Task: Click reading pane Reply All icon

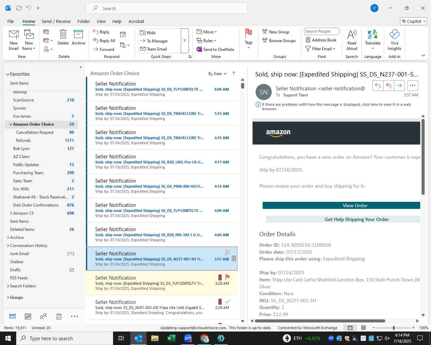Action: pos(389,86)
